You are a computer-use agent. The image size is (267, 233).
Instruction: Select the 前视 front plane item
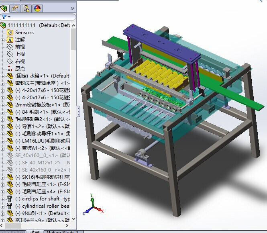point(20,47)
